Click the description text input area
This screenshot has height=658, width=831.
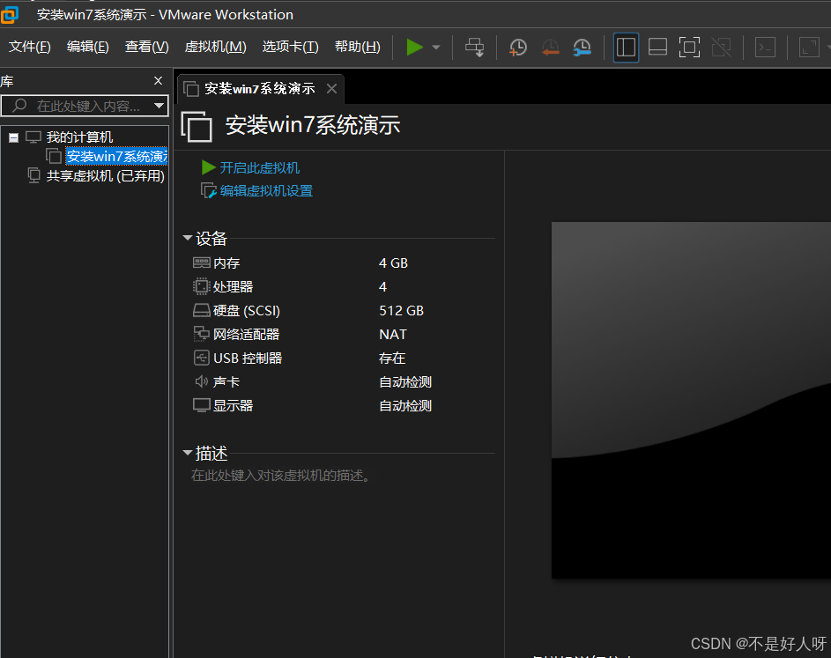click(281, 476)
